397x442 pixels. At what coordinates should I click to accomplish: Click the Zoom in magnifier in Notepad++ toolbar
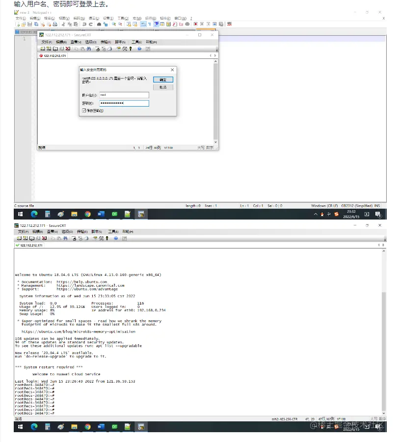click(114, 24)
